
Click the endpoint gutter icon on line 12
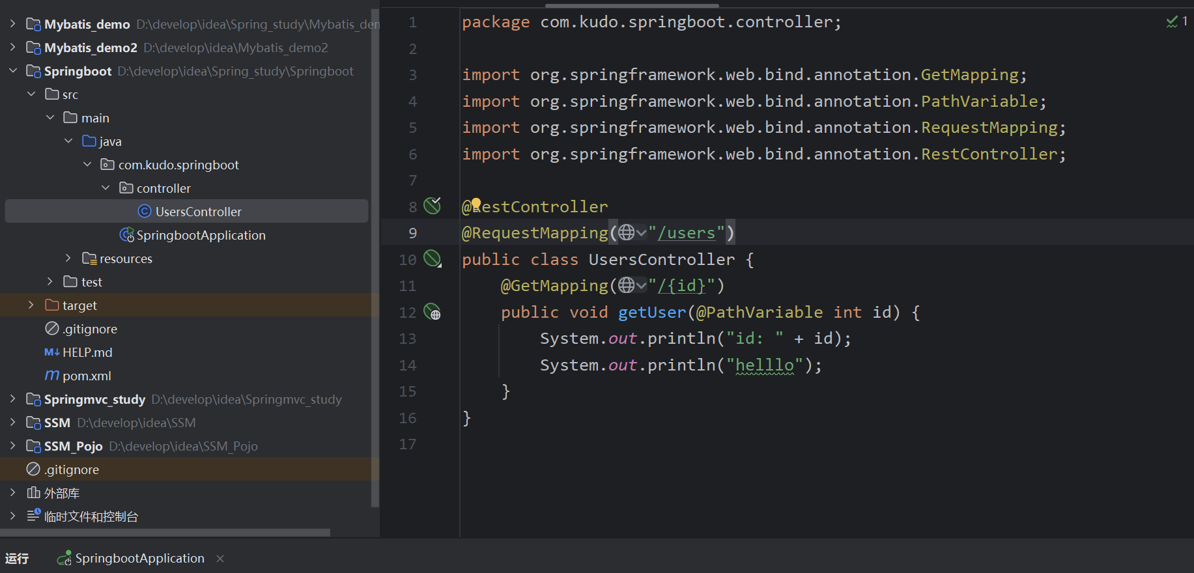(433, 312)
